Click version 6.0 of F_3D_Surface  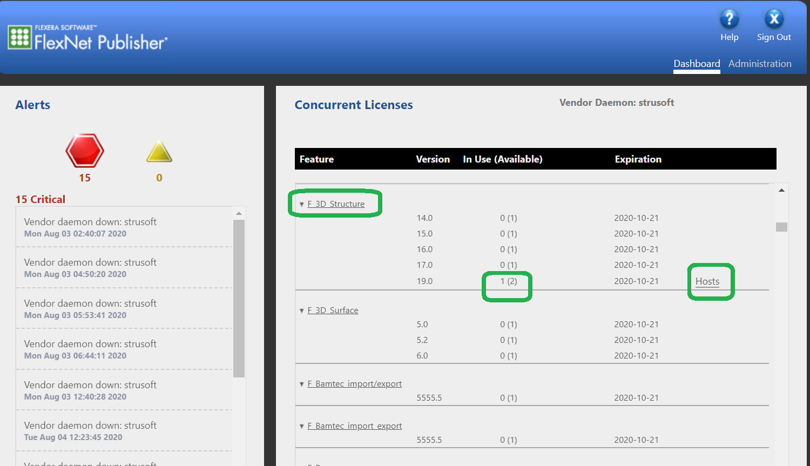[x=422, y=356]
